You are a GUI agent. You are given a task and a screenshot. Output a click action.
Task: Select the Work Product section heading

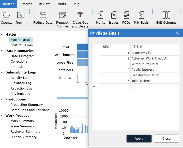point(17,115)
